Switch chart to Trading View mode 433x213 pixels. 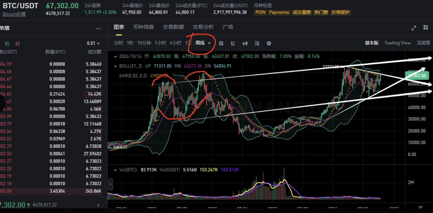(x=397, y=43)
